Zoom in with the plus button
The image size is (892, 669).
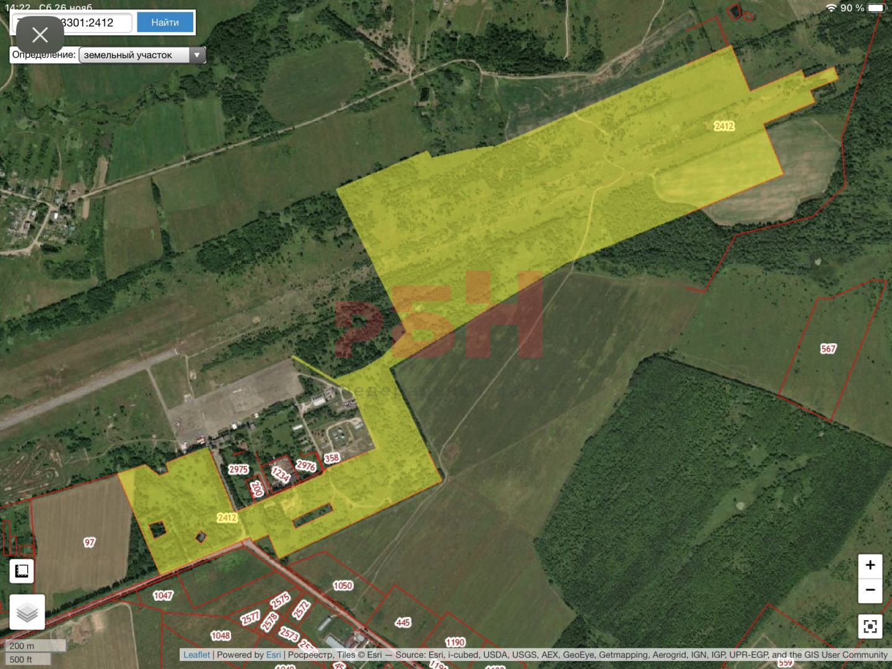pos(870,565)
